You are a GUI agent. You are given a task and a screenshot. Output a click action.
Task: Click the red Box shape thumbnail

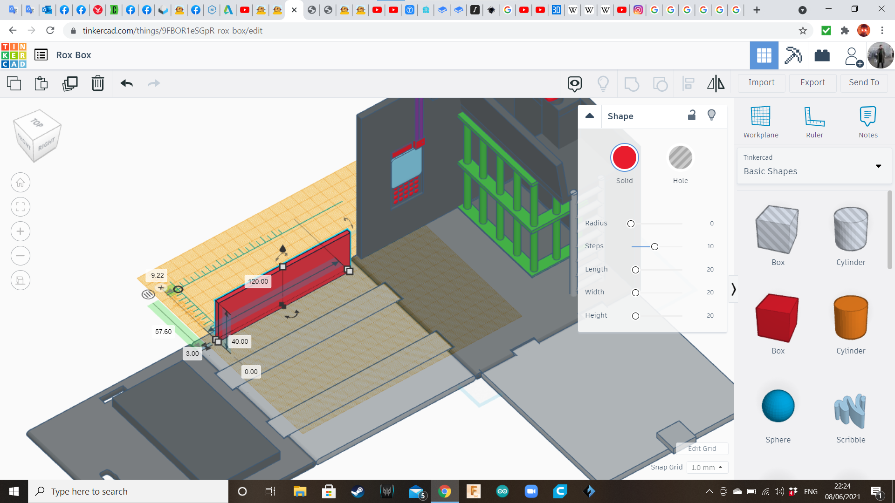pyautogui.click(x=778, y=318)
